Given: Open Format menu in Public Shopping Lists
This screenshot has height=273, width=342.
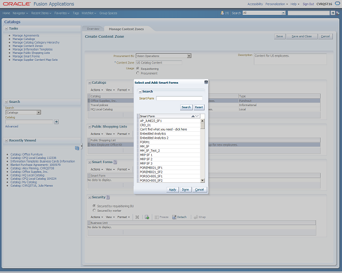Looking at the screenshot, I should [123, 134].
